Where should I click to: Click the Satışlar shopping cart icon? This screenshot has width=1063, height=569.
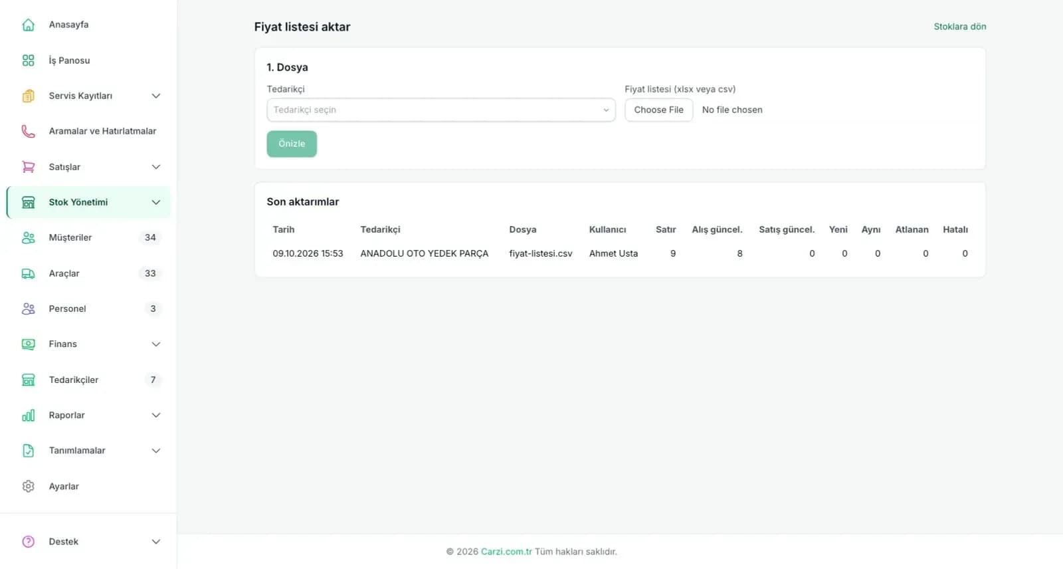(28, 167)
